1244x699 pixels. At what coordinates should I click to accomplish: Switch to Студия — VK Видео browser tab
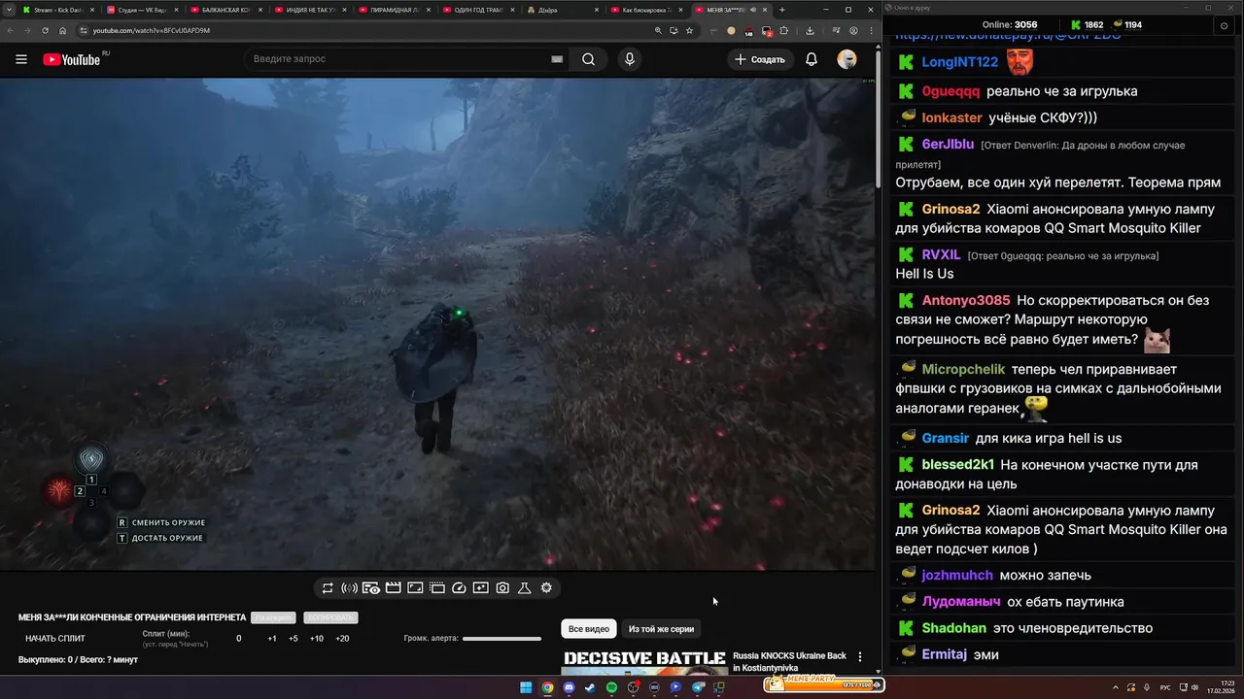click(x=140, y=10)
